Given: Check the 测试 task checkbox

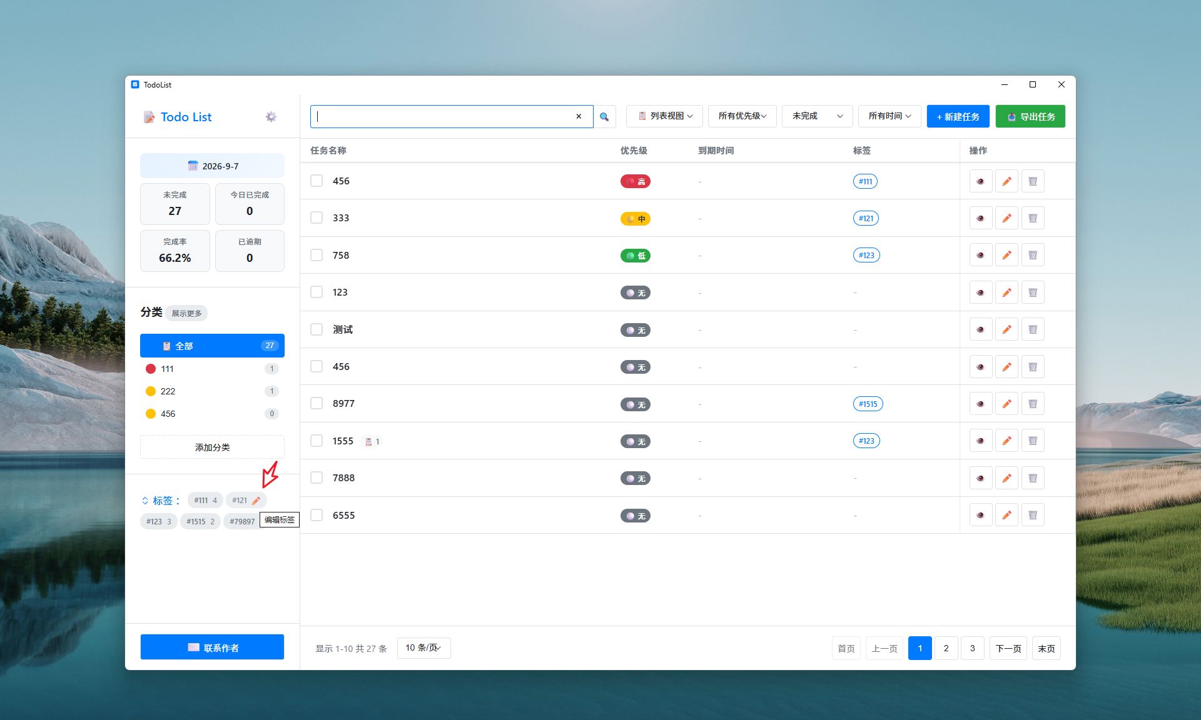Looking at the screenshot, I should click(317, 329).
